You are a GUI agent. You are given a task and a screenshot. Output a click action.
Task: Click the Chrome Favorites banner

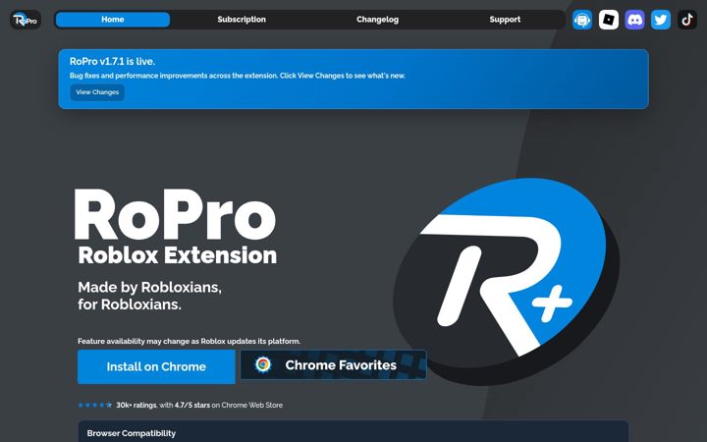coord(333,364)
